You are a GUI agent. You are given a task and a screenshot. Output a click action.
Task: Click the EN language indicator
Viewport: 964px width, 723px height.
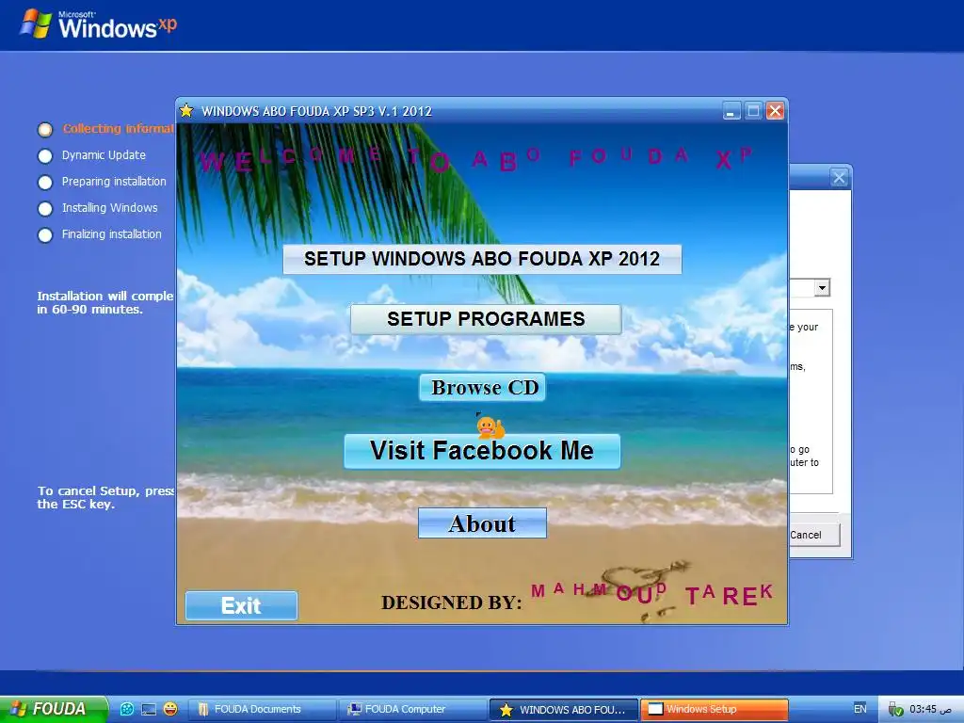[x=860, y=709]
